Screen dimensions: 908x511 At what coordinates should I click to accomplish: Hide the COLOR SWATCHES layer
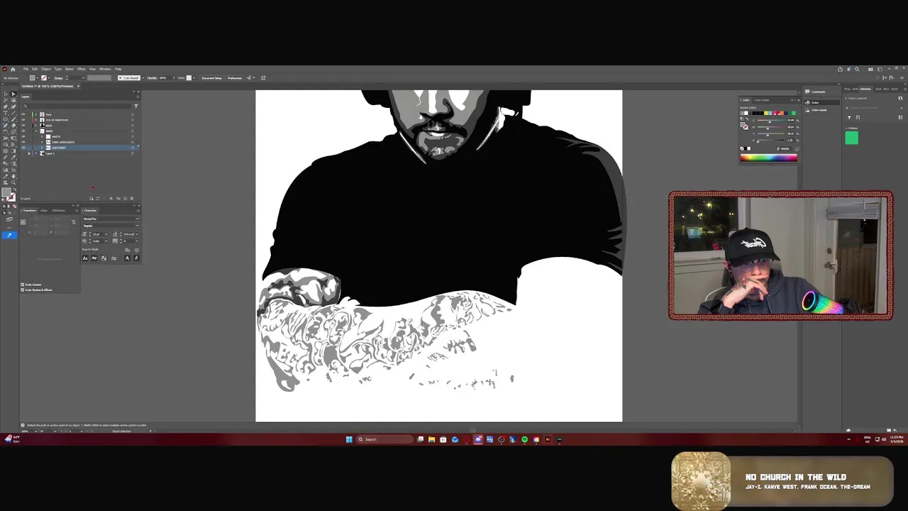(x=23, y=120)
